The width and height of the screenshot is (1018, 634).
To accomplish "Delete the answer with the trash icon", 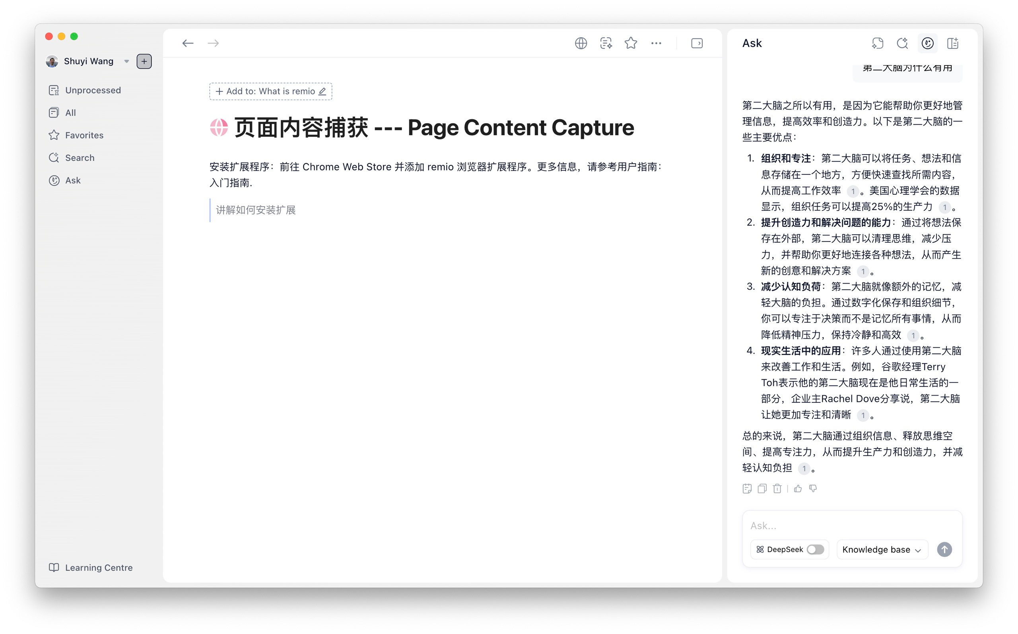I will (777, 489).
